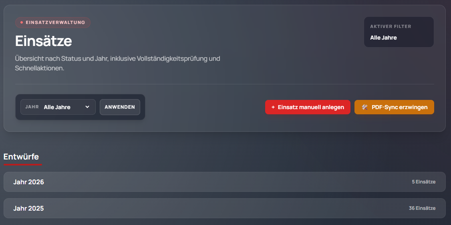Click the JAHR label in the filter
Image resolution: width=451 pixels, height=225 pixels.
click(x=32, y=107)
